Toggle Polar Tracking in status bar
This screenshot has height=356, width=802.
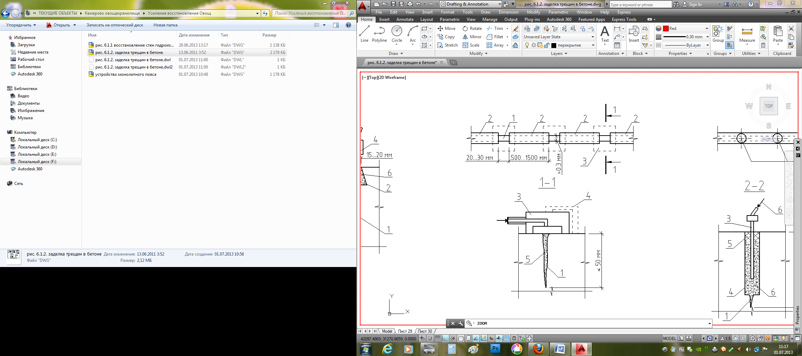[453, 338]
